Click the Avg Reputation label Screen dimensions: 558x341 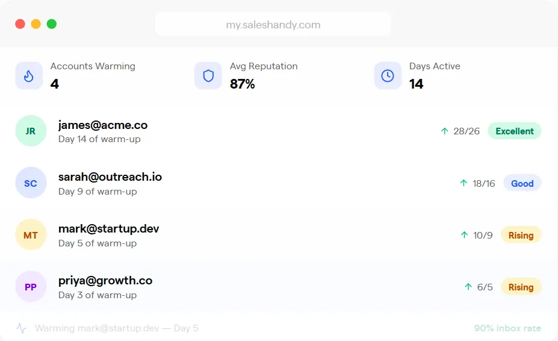(x=264, y=66)
